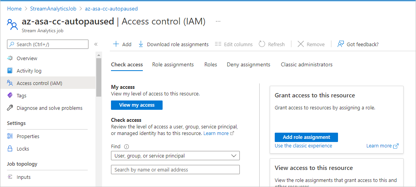Click the Add plus icon
Image resolution: width=416 pixels, height=187 pixels.
tap(116, 44)
